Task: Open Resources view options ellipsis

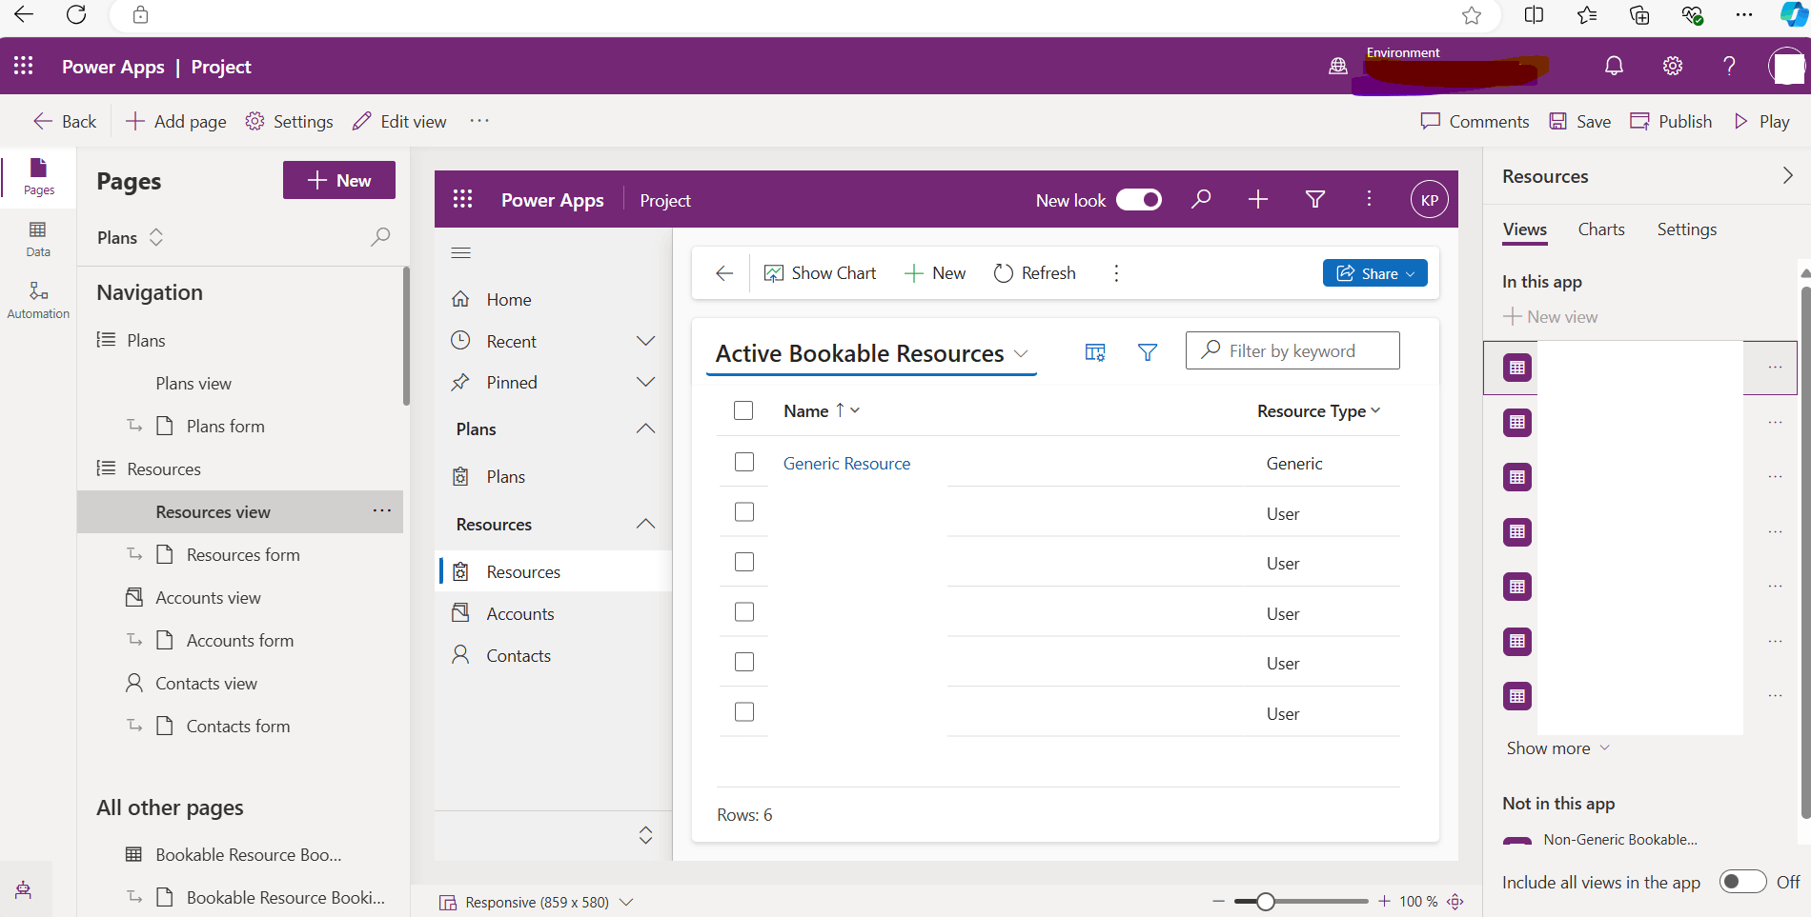Action: click(x=382, y=511)
